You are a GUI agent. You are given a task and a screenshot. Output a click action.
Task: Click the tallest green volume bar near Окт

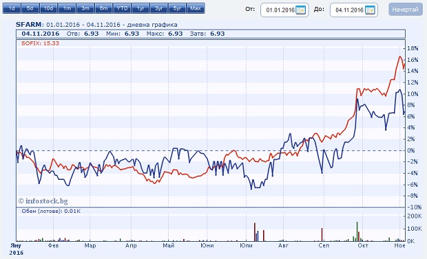357,231
